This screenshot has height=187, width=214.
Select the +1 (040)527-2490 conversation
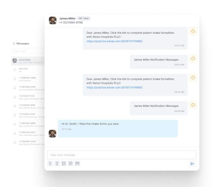coord(28,79)
